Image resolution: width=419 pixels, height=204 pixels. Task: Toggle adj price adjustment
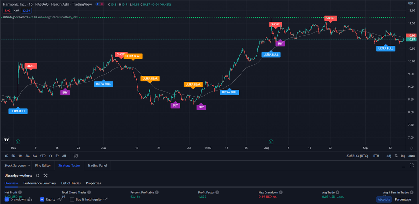[389, 156]
